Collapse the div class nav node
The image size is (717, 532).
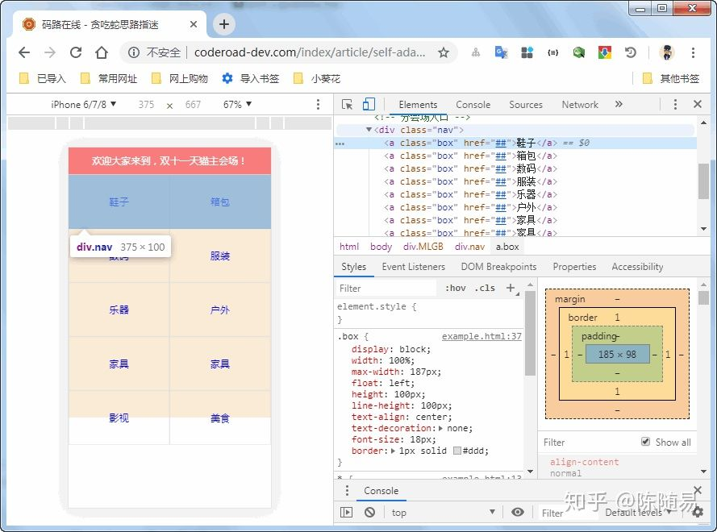(369, 130)
